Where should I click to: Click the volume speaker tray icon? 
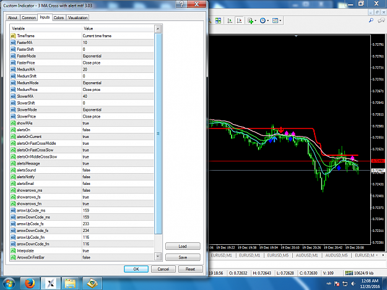[x=353, y=284]
